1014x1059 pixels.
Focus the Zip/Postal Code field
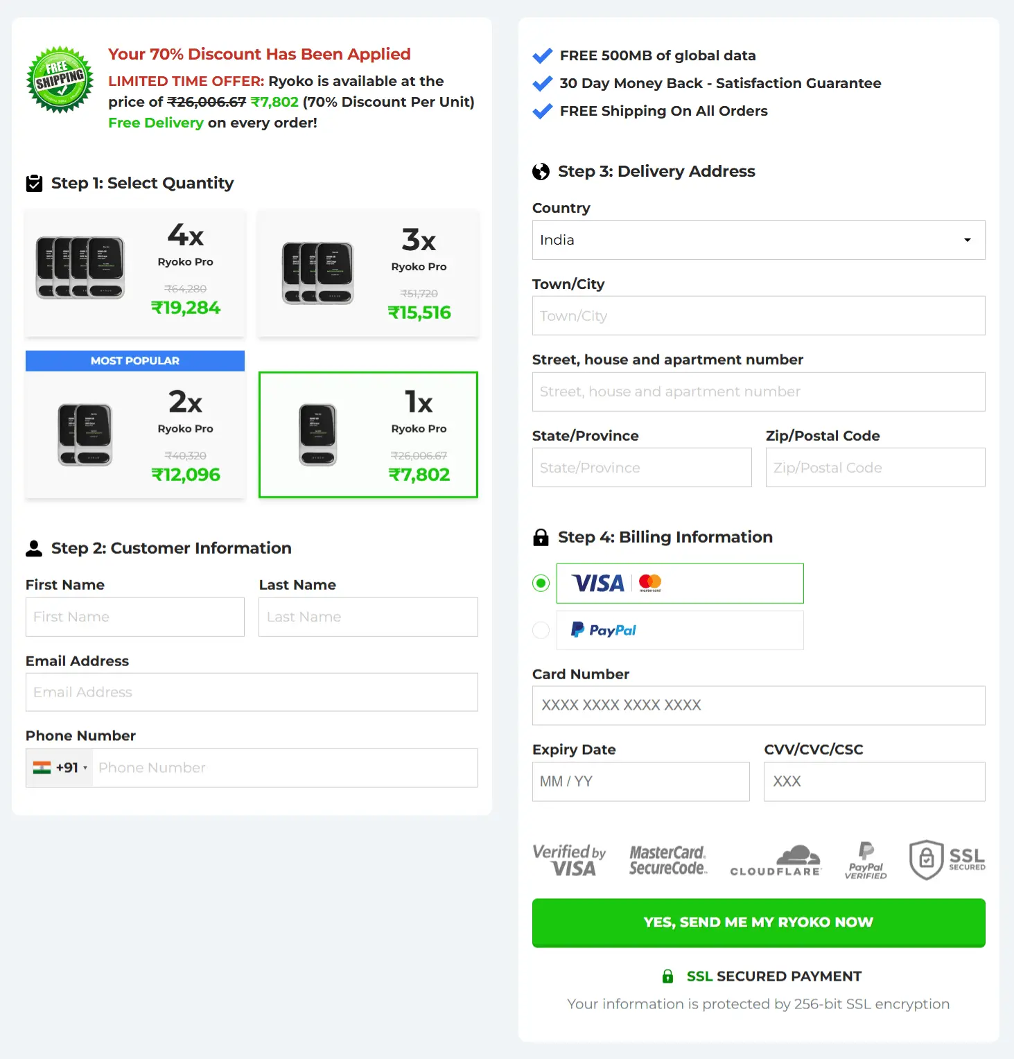tap(875, 468)
